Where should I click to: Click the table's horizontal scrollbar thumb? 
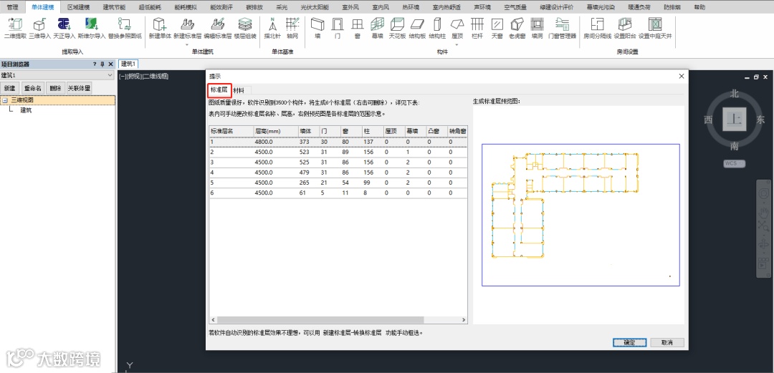pyautogui.click(x=320, y=320)
